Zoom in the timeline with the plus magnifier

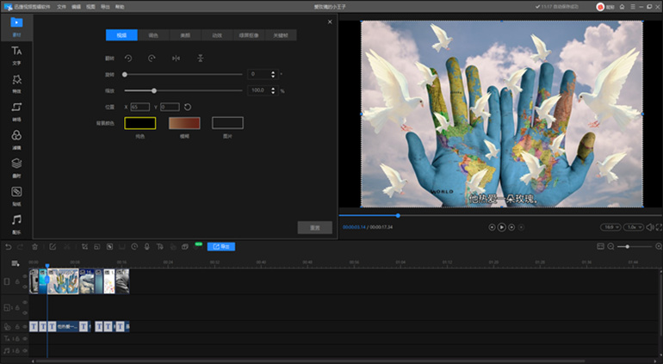click(659, 246)
